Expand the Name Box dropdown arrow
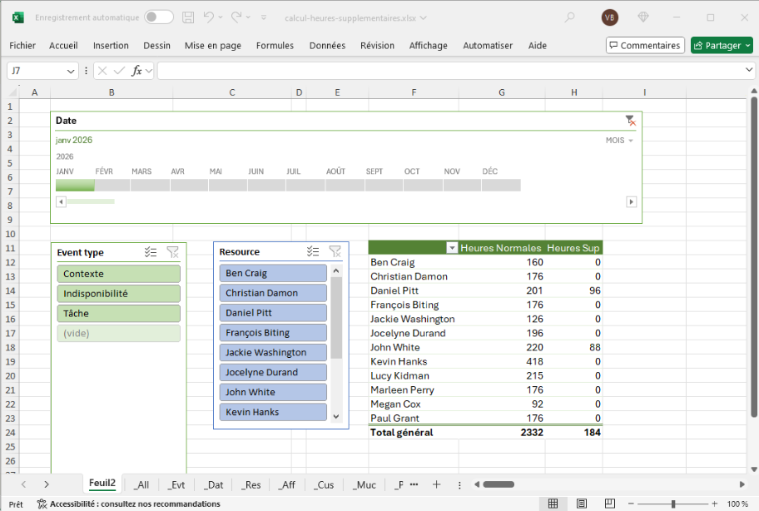This screenshot has height=511, width=759. pyautogui.click(x=71, y=72)
